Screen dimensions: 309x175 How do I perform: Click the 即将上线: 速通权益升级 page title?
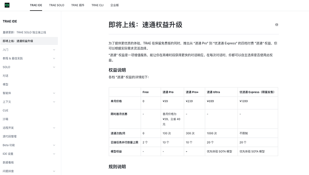(146, 25)
